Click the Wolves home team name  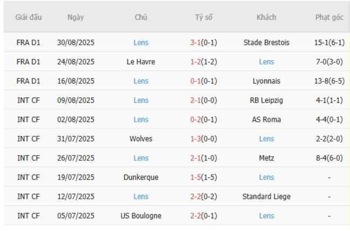coord(141,139)
